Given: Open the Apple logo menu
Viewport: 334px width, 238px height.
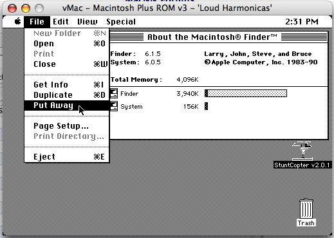Looking at the screenshot, I should pos(17,21).
